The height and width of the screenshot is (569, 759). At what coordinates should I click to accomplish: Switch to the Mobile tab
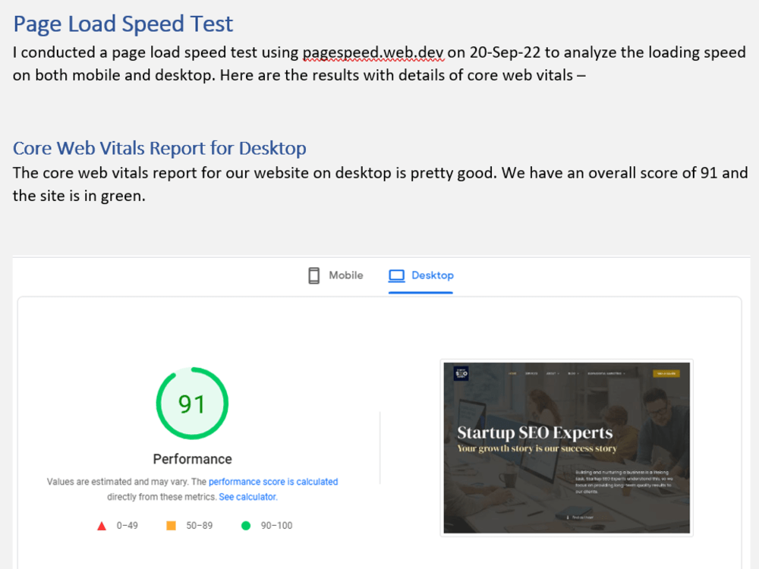point(336,275)
